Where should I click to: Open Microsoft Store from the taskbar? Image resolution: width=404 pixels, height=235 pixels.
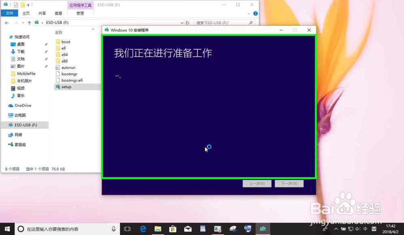[x=173, y=229]
